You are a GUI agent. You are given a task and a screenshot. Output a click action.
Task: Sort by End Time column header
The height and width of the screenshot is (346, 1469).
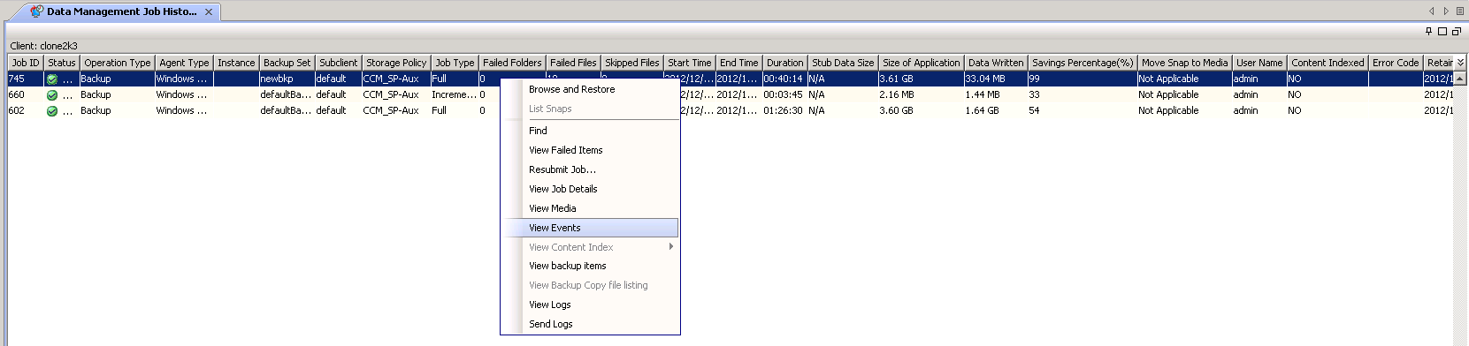click(x=739, y=63)
